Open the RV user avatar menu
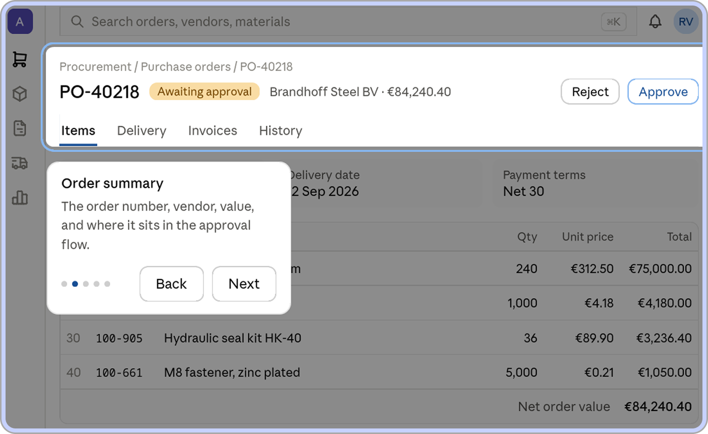 [x=686, y=22]
